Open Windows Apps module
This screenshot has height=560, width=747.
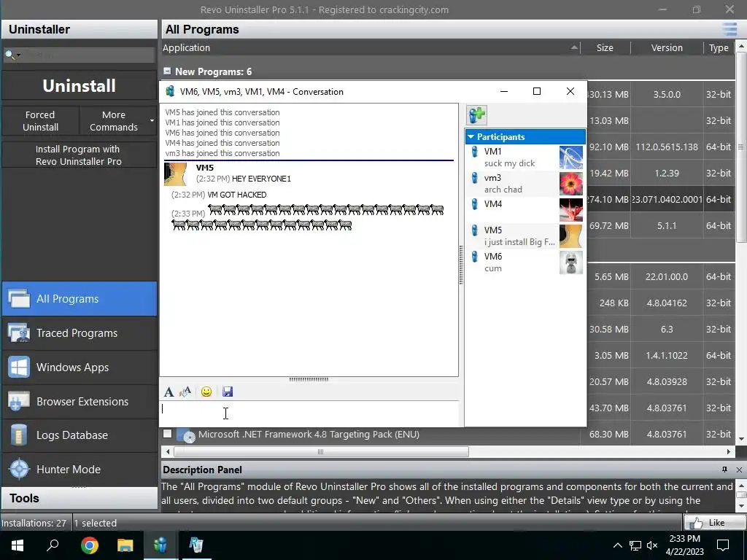(79, 367)
